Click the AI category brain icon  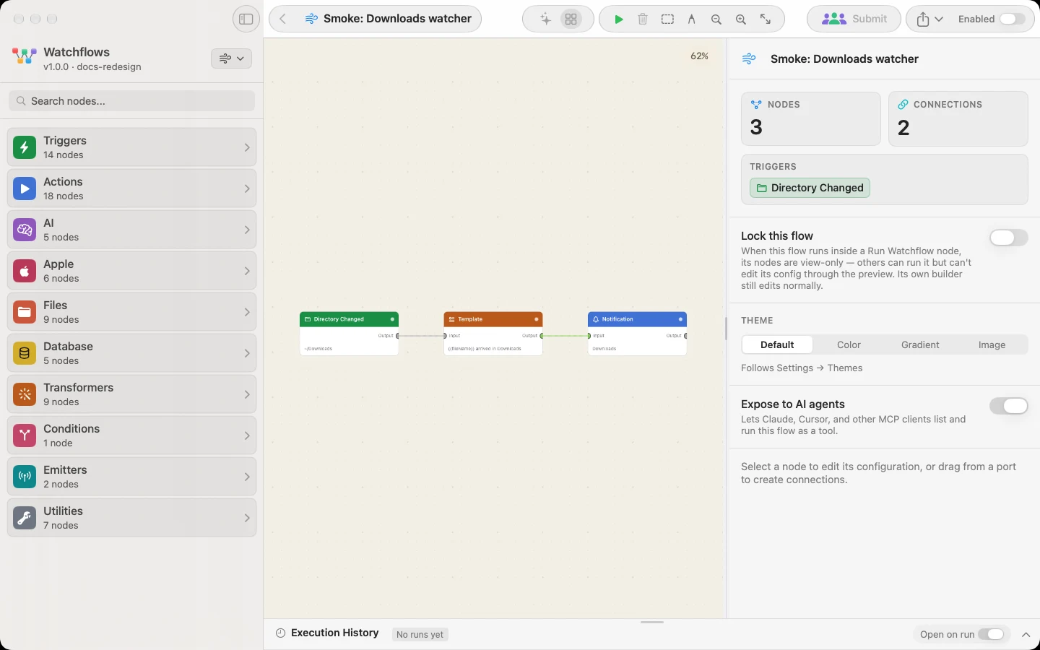coord(25,230)
